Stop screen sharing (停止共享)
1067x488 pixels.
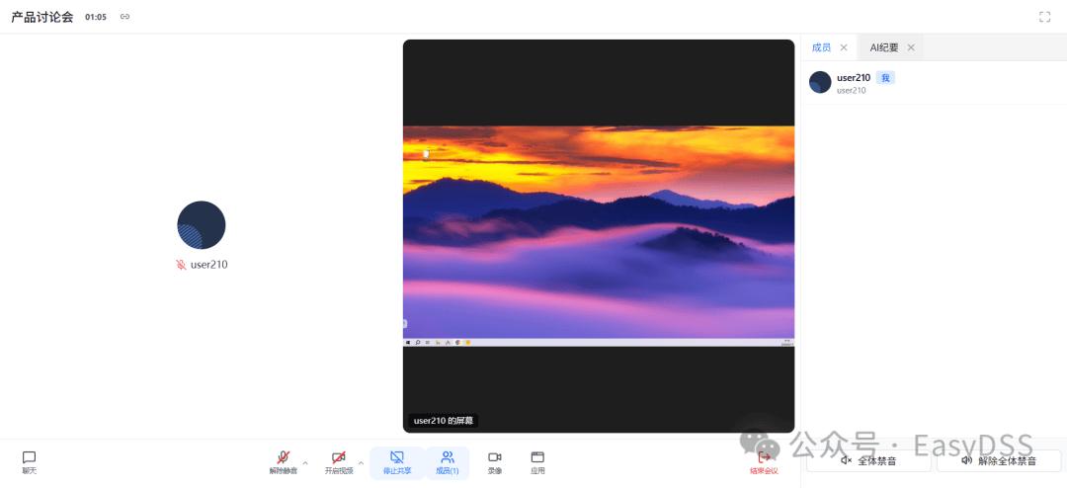(397, 463)
